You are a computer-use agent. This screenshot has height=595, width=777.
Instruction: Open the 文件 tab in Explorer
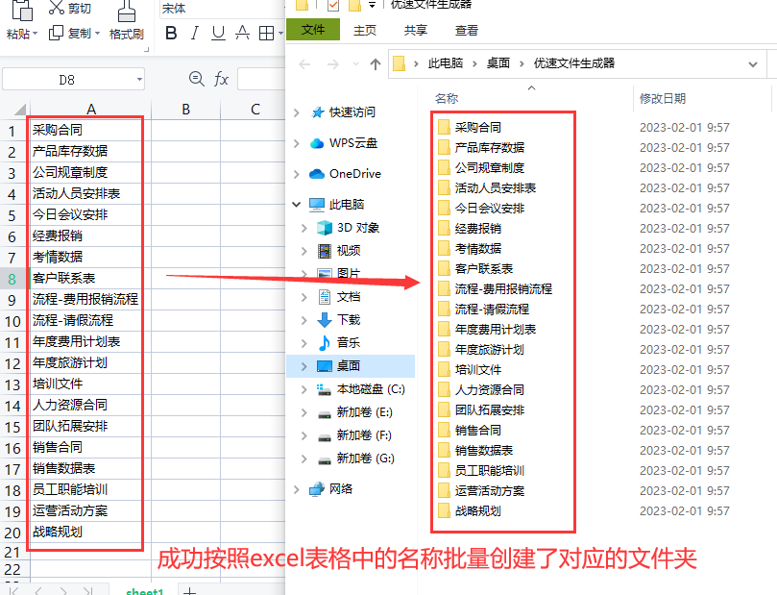point(313,30)
